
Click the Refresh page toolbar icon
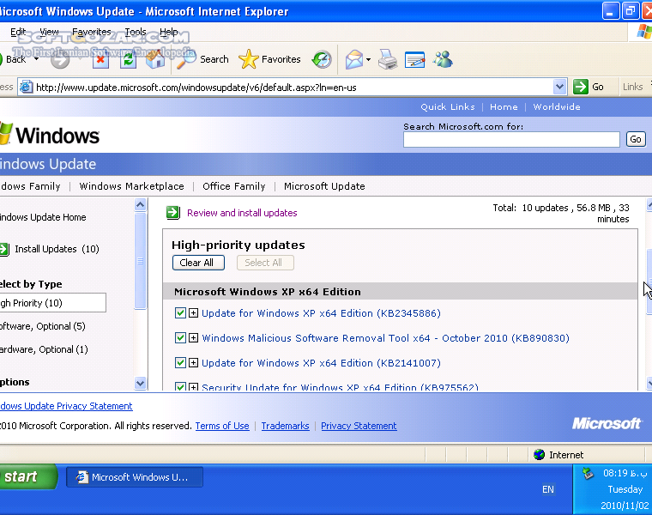129,60
